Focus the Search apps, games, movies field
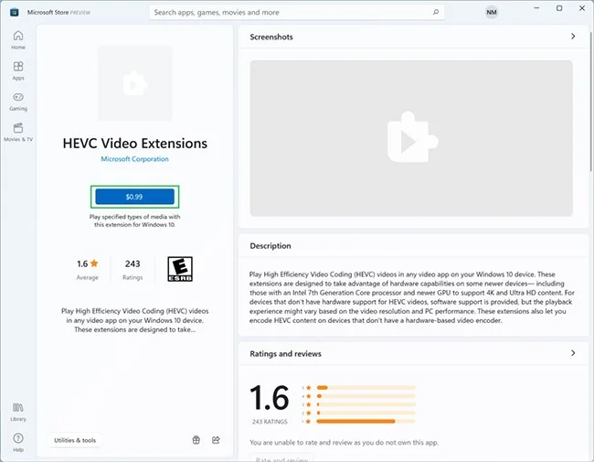 point(297,12)
